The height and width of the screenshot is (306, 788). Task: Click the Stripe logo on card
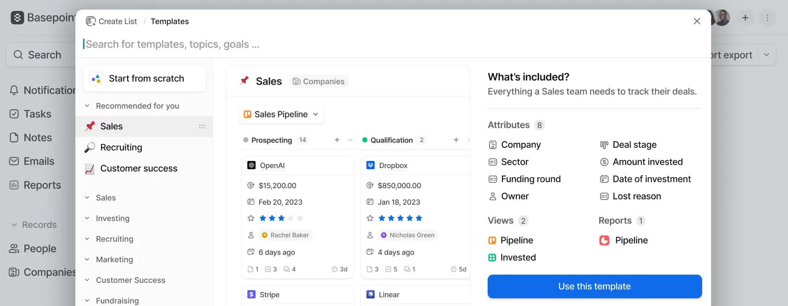251,295
